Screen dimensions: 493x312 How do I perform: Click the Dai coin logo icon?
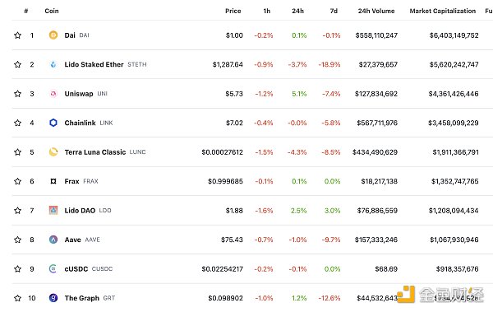click(x=53, y=35)
